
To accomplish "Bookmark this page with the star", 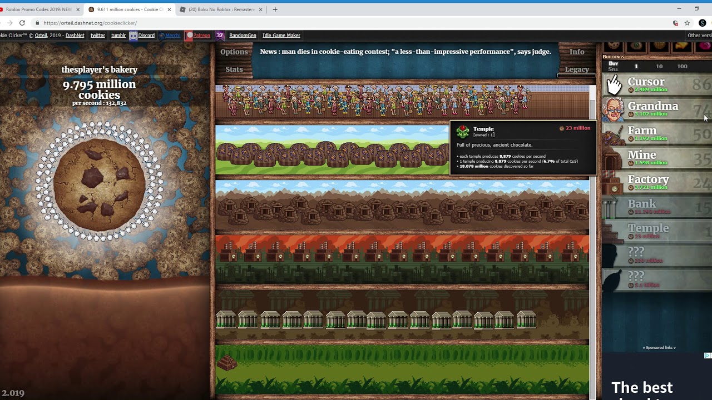I will 687,23.
